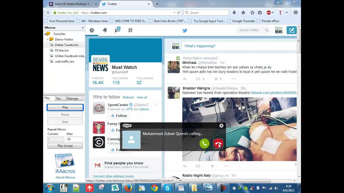This screenshot has width=344, height=193.
Task: Switch to Select & Delete Multiple browser tab
Action: click(73, 4)
